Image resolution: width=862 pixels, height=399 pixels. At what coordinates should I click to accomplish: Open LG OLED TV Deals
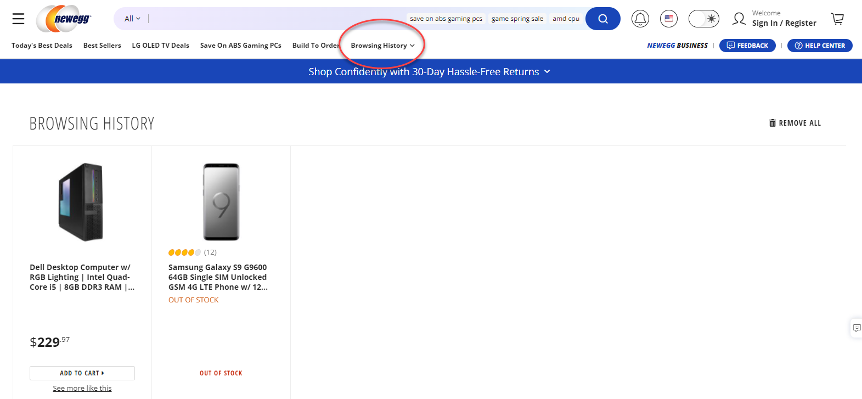coord(160,46)
